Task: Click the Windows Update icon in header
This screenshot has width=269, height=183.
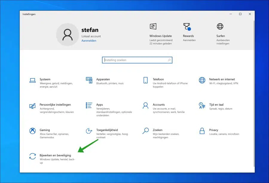Action: tap(153, 26)
